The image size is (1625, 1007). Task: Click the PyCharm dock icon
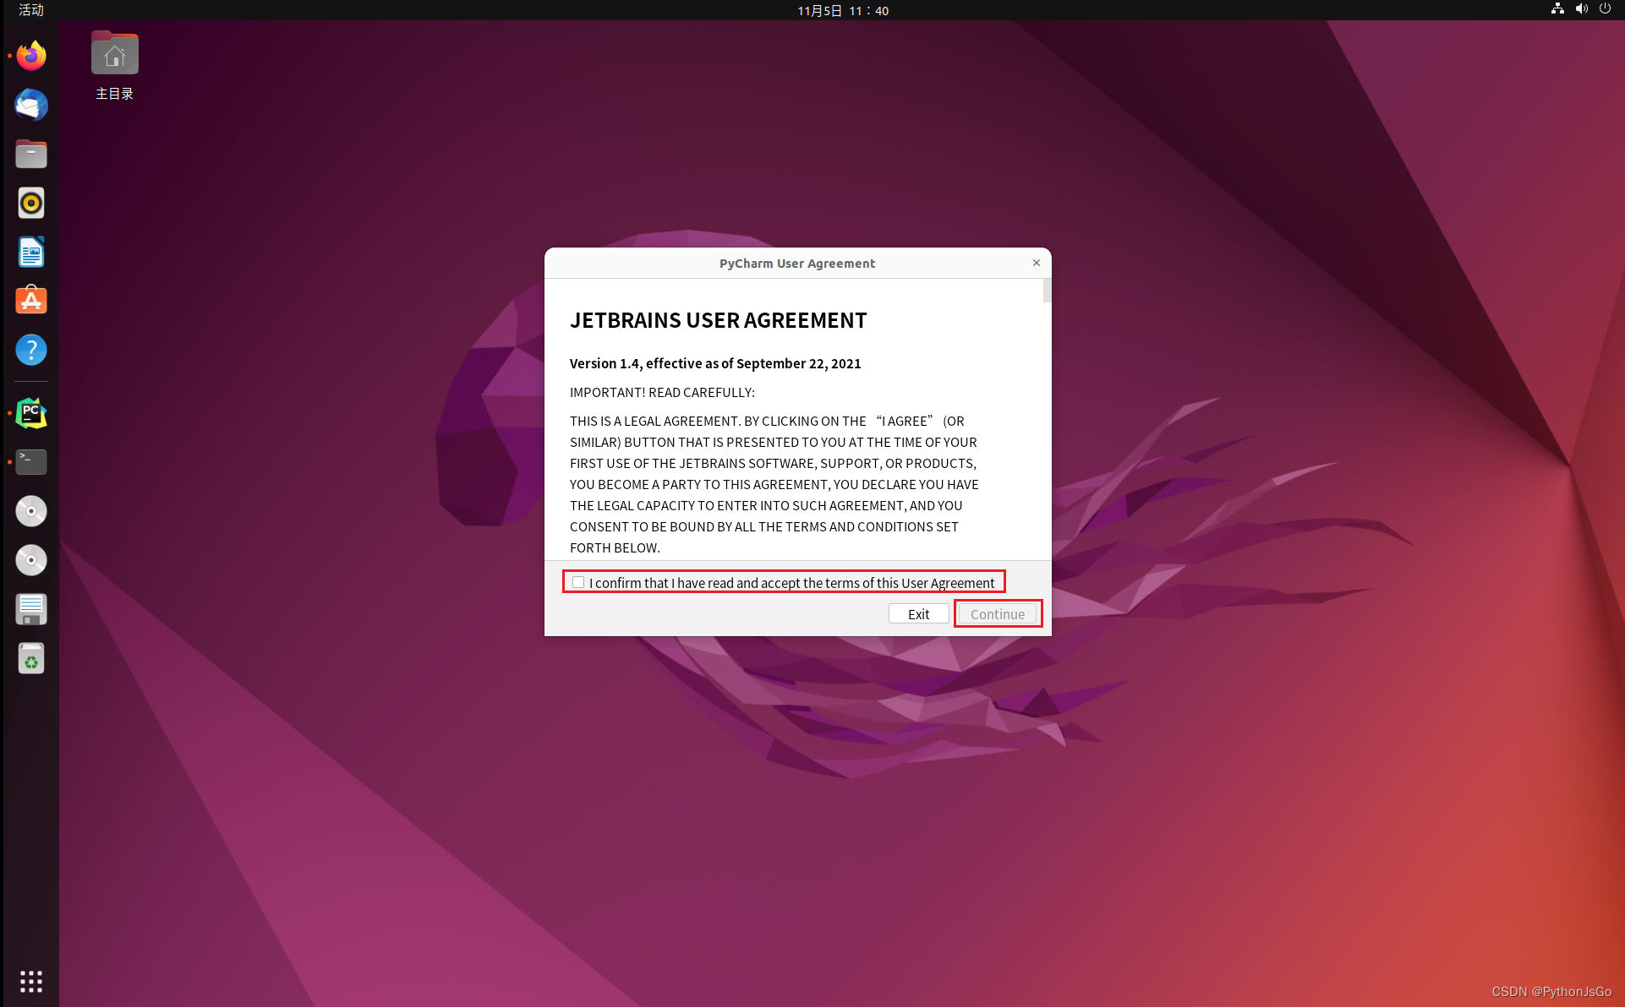point(31,413)
